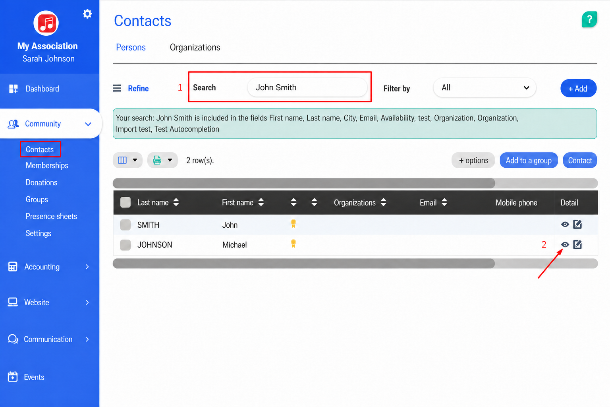Click the + Add button

point(578,89)
